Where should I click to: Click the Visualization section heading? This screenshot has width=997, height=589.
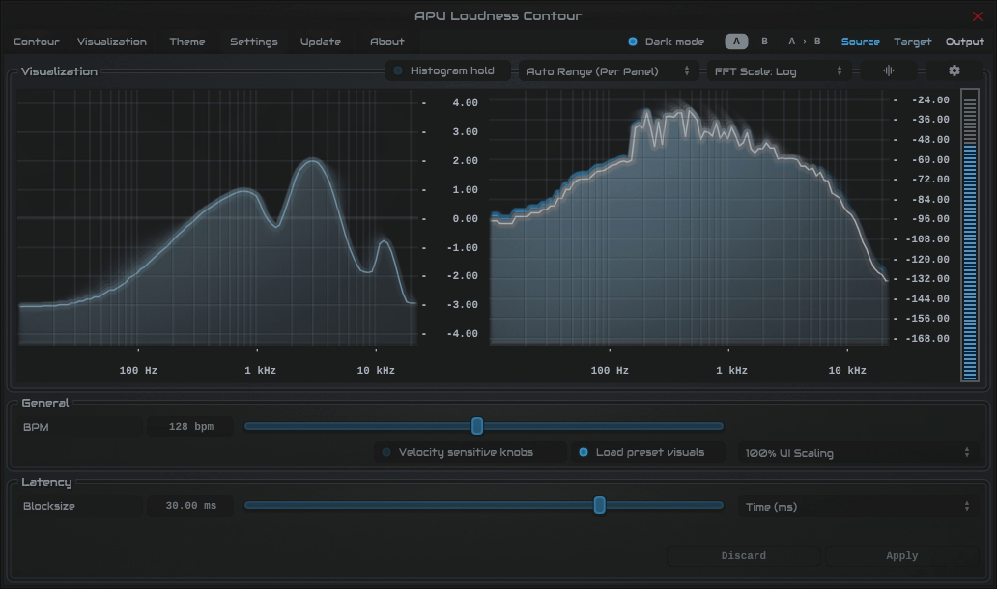click(x=59, y=71)
